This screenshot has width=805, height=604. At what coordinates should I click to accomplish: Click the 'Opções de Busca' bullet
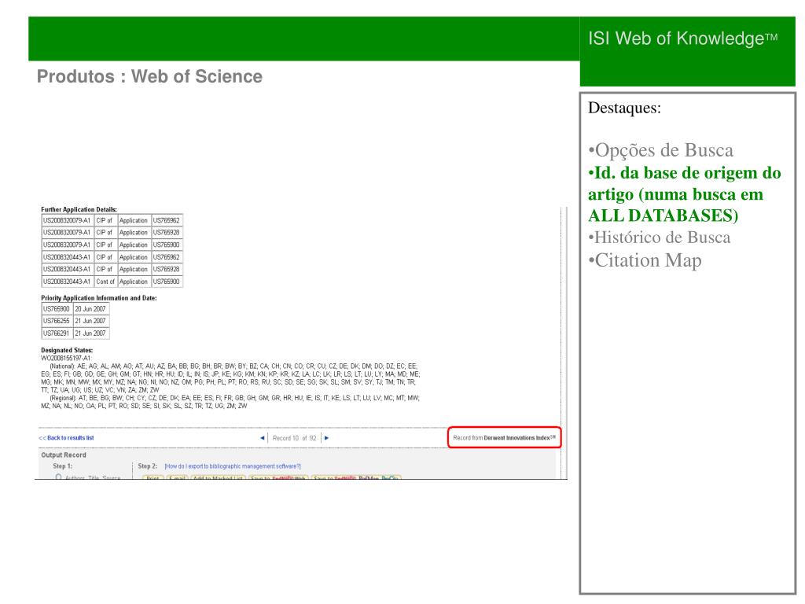660,150
